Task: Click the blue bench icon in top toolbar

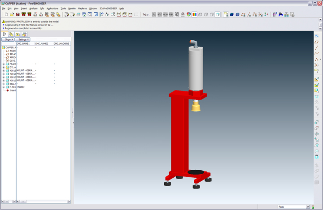Action: pos(280,14)
